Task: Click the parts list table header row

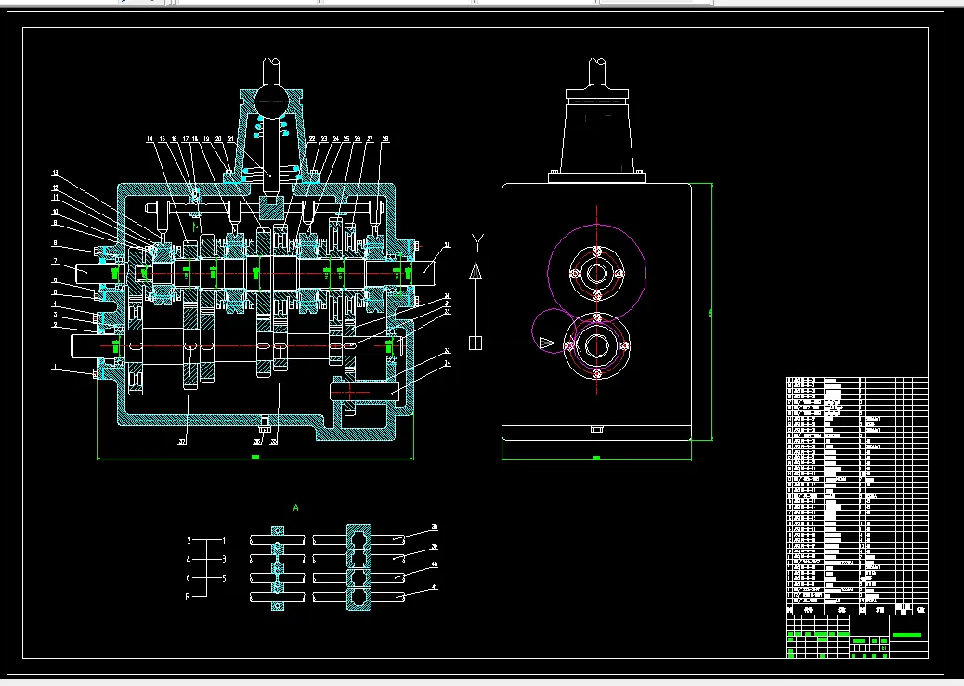Action: pyautogui.click(x=857, y=609)
